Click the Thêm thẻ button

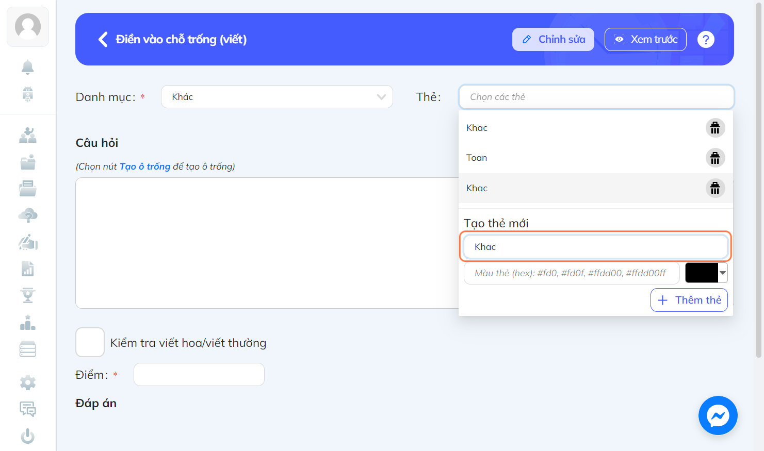click(689, 300)
